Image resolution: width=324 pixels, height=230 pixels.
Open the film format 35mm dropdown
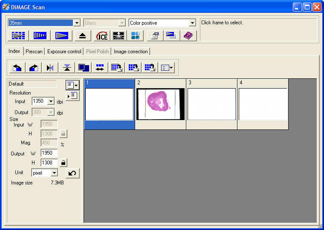coord(77,23)
